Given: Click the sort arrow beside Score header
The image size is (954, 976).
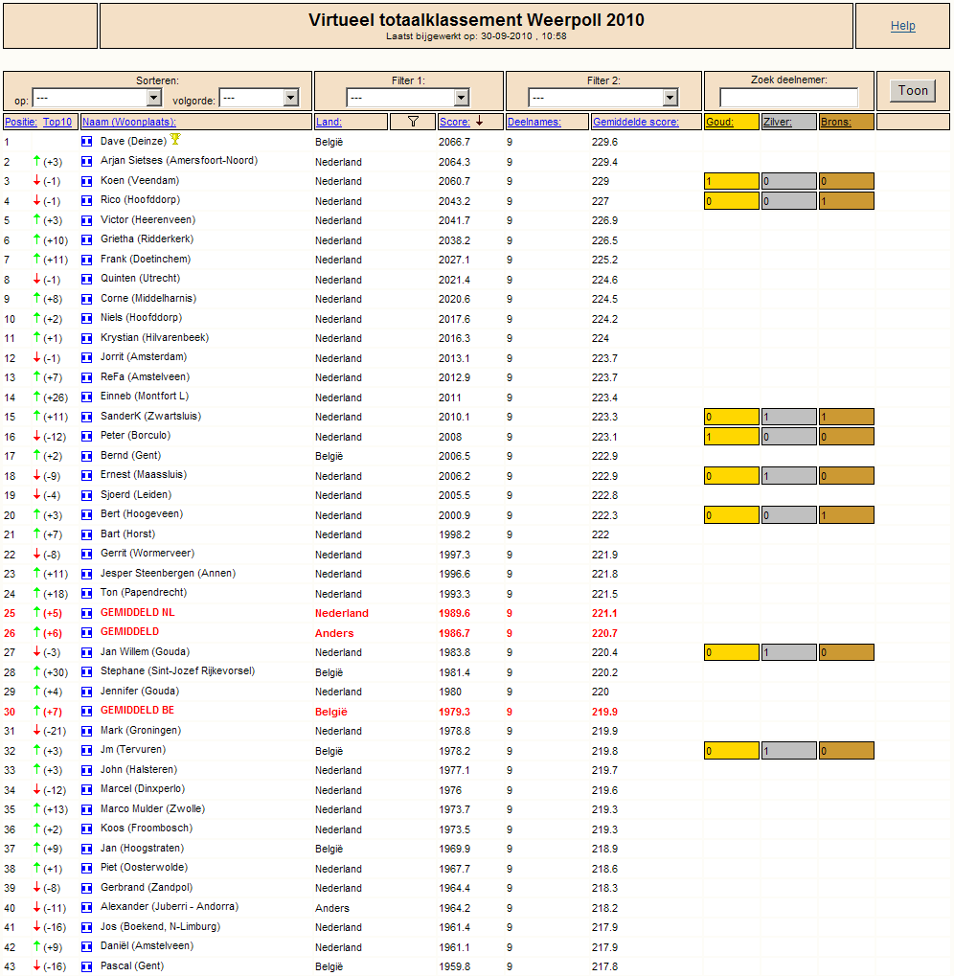Looking at the screenshot, I should coord(479,122).
